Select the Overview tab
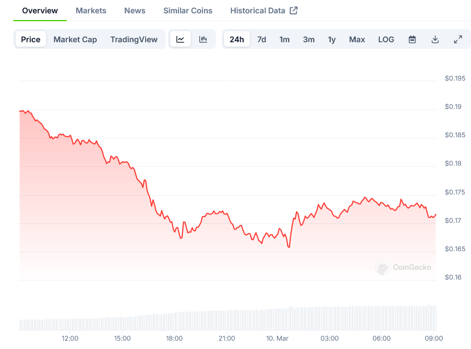471x349 pixels. coord(40,11)
